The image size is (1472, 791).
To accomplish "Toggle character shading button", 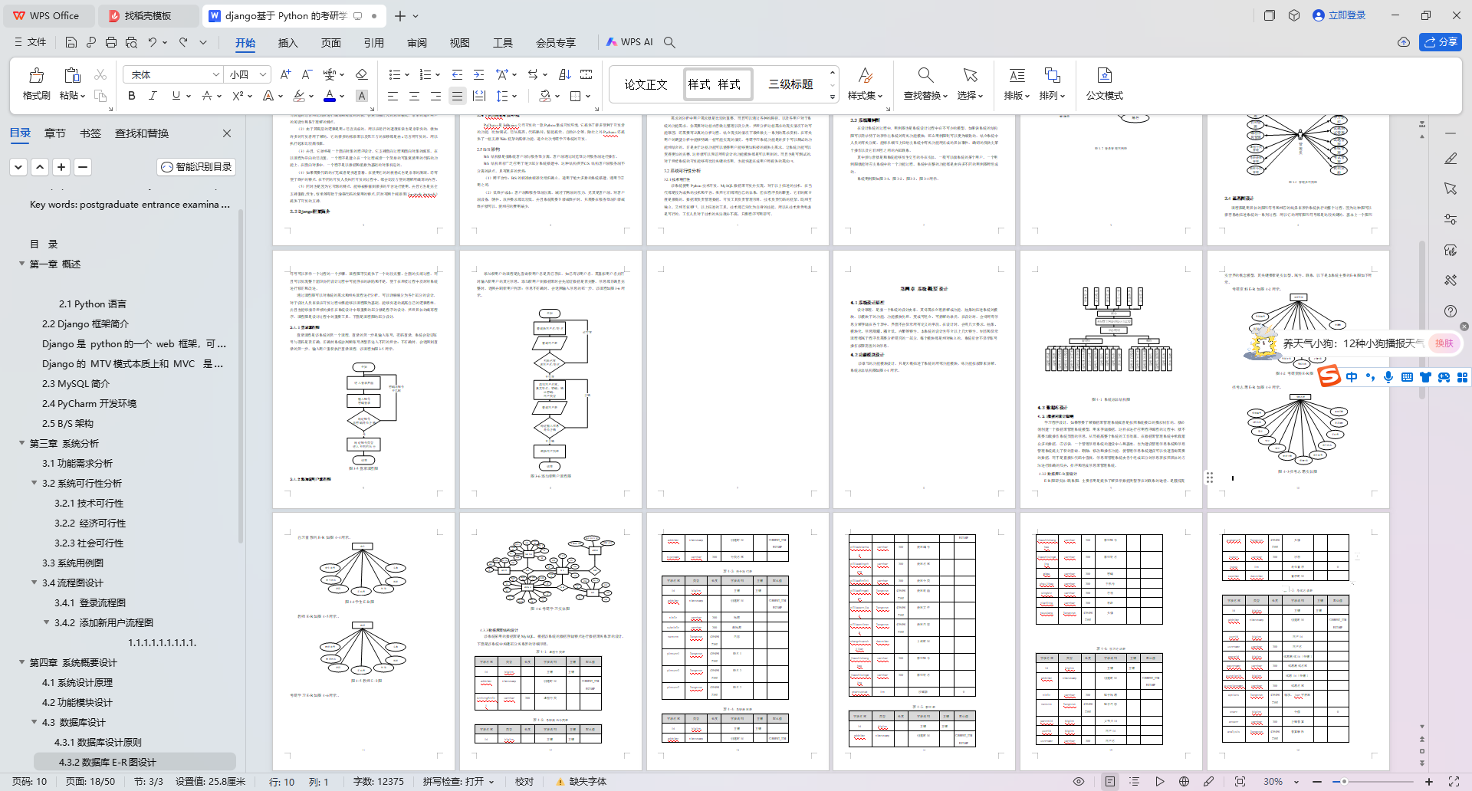I will (x=362, y=96).
